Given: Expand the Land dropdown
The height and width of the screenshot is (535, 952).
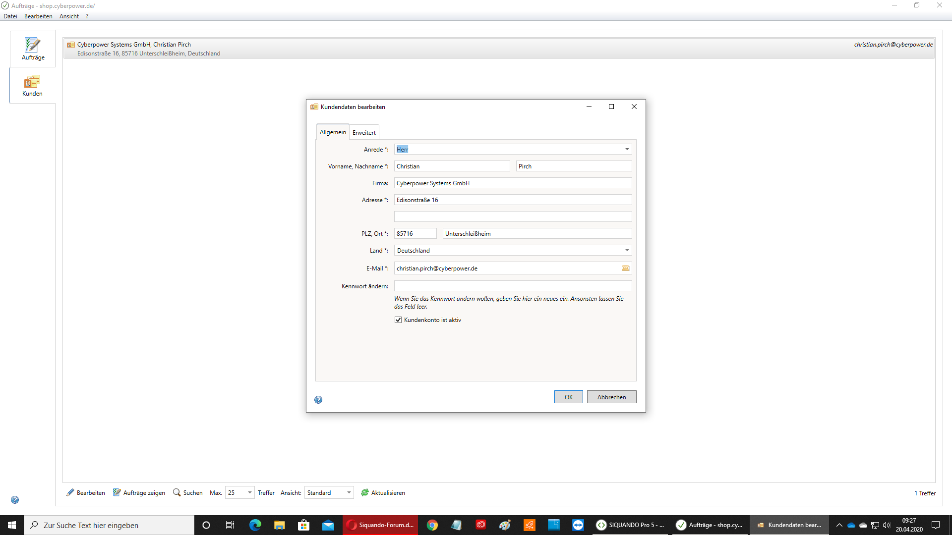Looking at the screenshot, I should (x=627, y=250).
